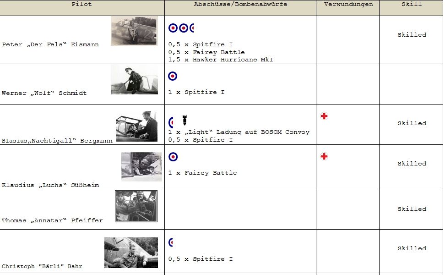The height and width of the screenshot is (275, 445).
Task: Select the name Peter „Der Fels“ Eismann
Action: tap(50, 44)
